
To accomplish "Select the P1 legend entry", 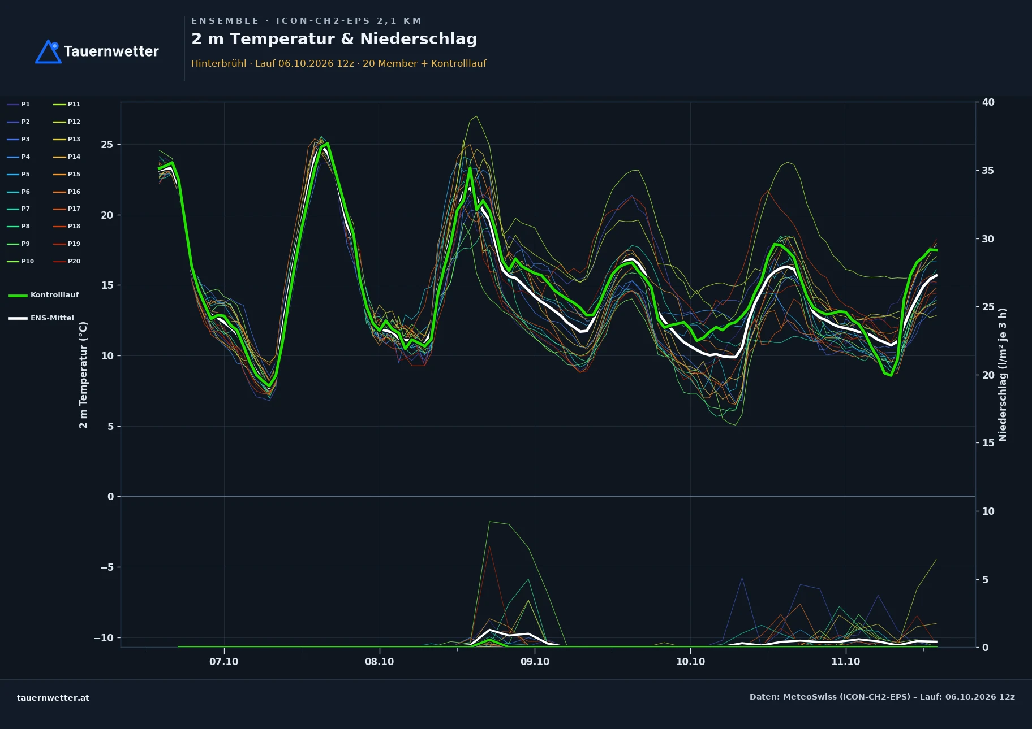I will 19,104.
